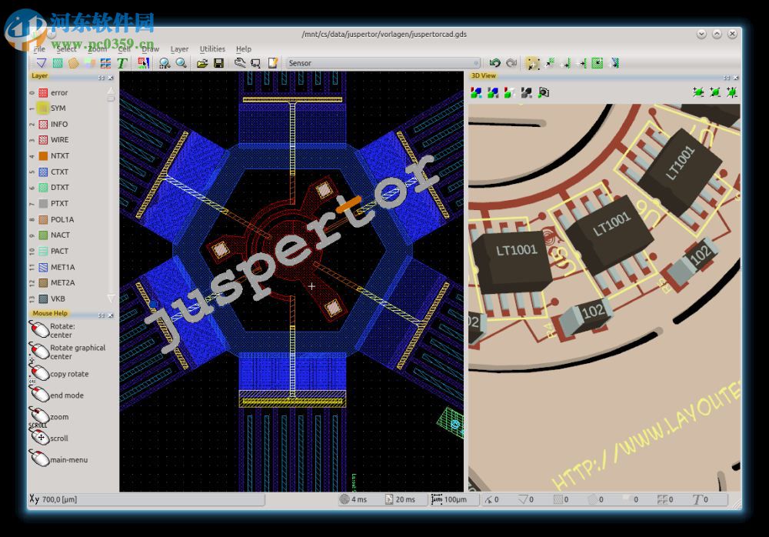Select the orange polygon drawing tool
769x537 pixels.
[x=74, y=63]
